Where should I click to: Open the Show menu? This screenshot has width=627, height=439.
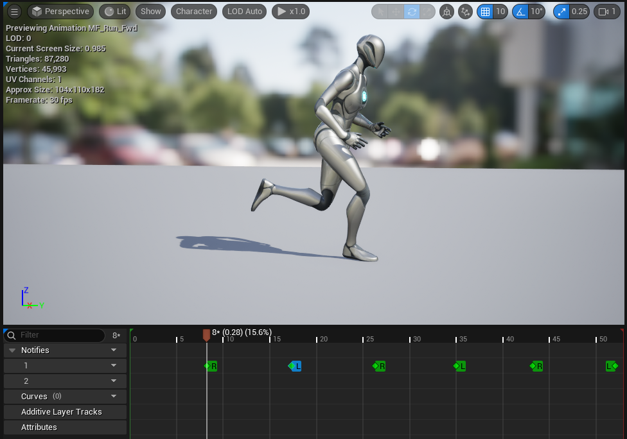click(151, 12)
